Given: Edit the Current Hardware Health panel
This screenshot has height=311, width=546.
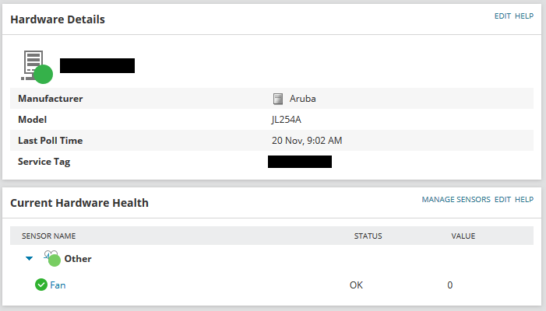Looking at the screenshot, I should coord(502,200).
